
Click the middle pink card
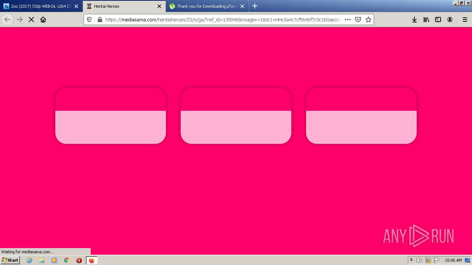236,116
